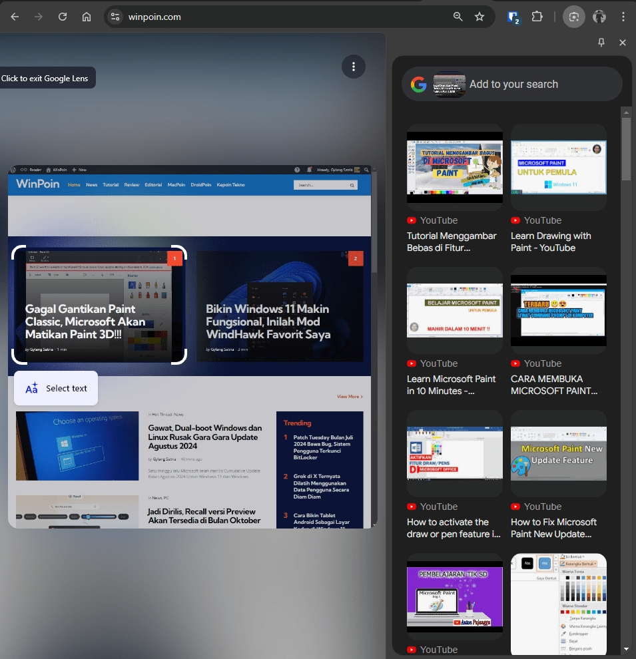This screenshot has height=659, width=636.
Task: Open Lens overlay more options menu
Action: (x=354, y=67)
